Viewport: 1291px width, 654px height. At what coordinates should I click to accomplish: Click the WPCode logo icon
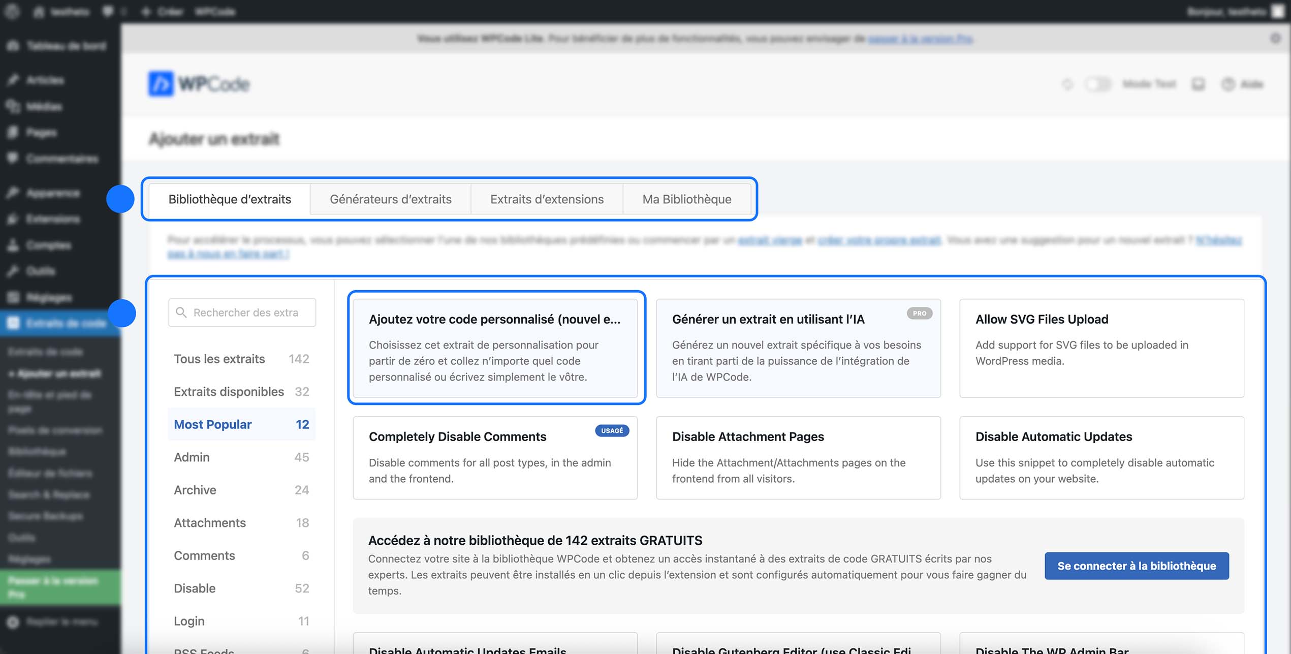(x=162, y=84)
